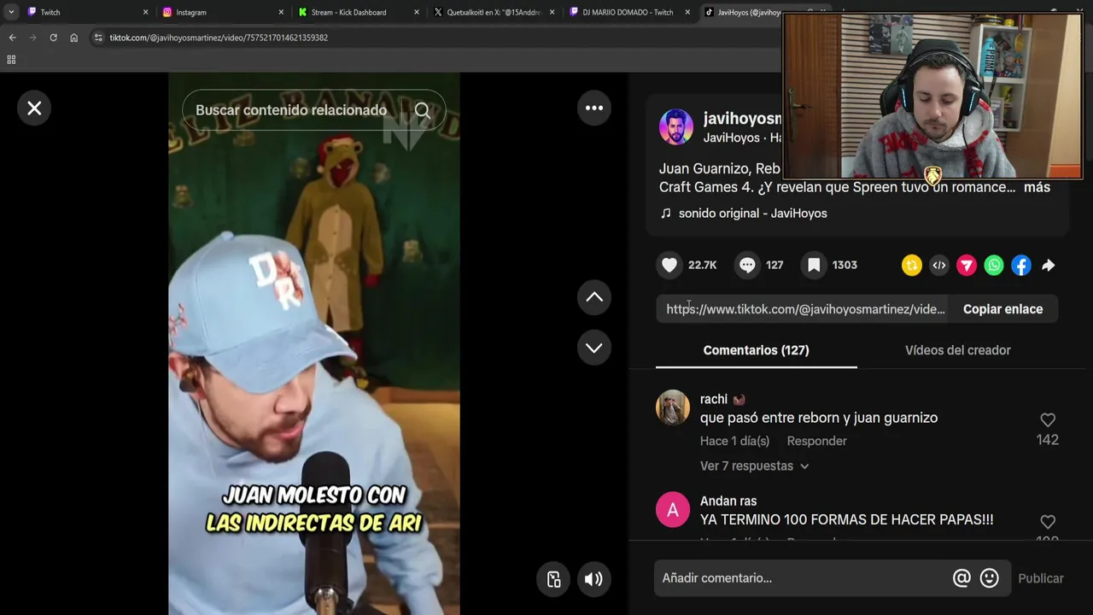
Task: Open Andan ras username link
Action: pyautogui.click(x=728, y=501)
